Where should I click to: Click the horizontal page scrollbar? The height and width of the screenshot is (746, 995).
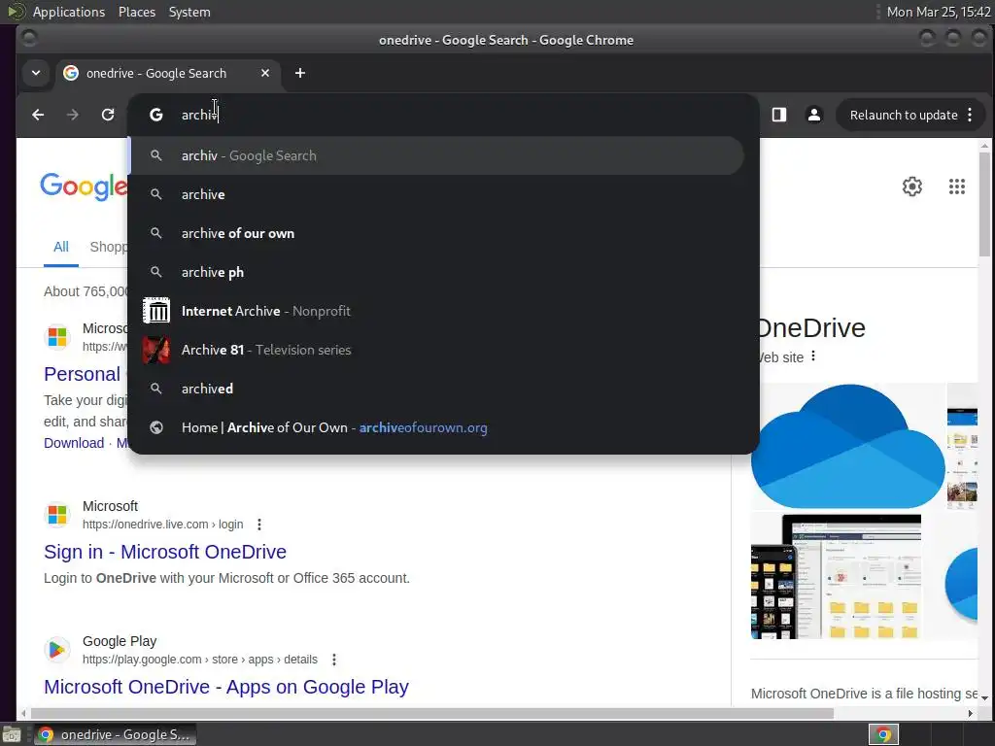coord(431,714)
